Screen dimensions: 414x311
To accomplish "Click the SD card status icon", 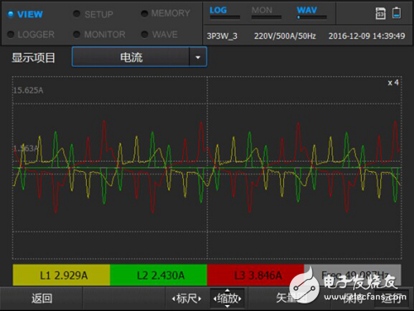I will coord(380,13).
